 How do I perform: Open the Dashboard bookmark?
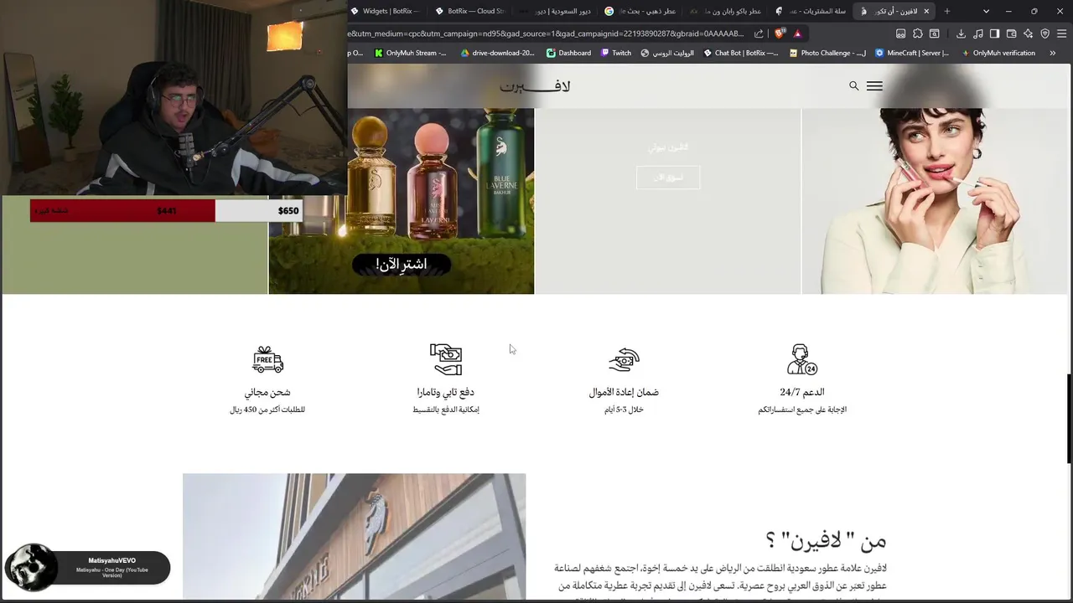[568, 53]
